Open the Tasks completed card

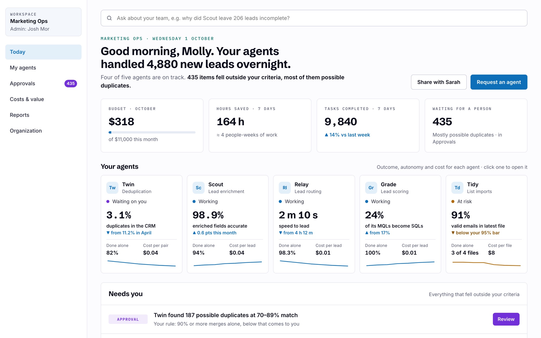point(368,125)
